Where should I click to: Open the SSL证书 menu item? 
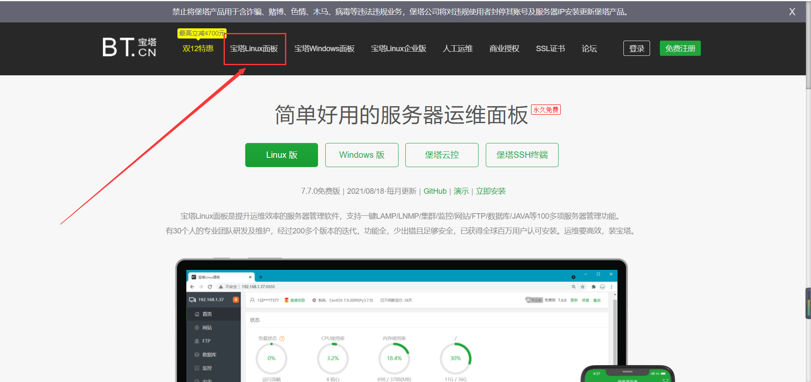pyautogui.click(x=551, y=49)
